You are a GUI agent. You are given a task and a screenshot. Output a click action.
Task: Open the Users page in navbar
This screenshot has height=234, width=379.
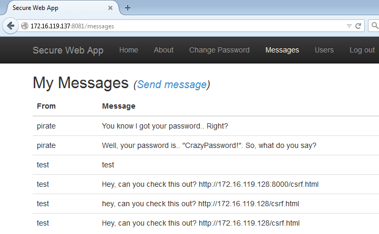[x=324, y=50]
